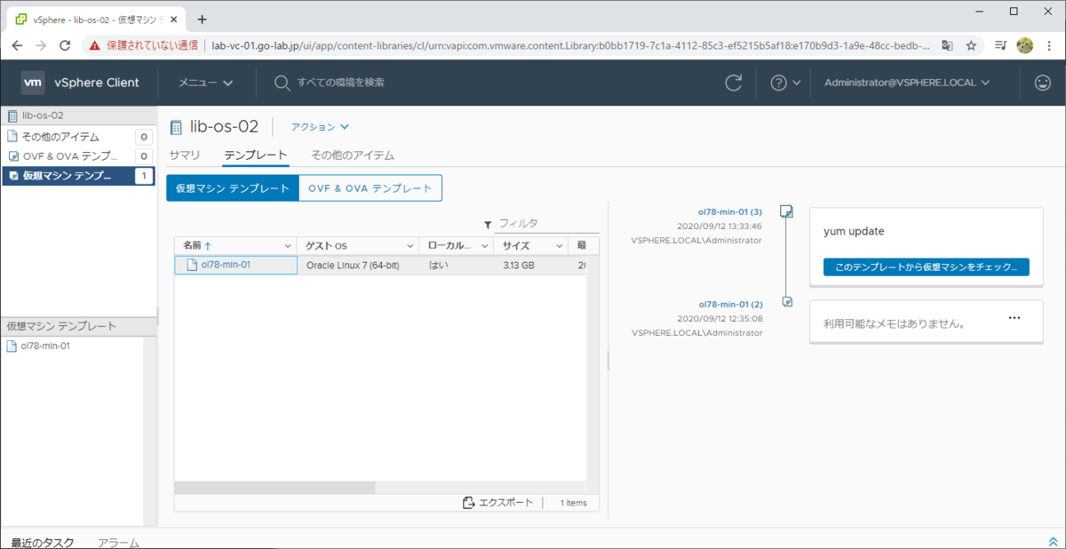Expand recent tasks panel with double chevron
Screen dimensions: 1066x549
[1054, 542]
